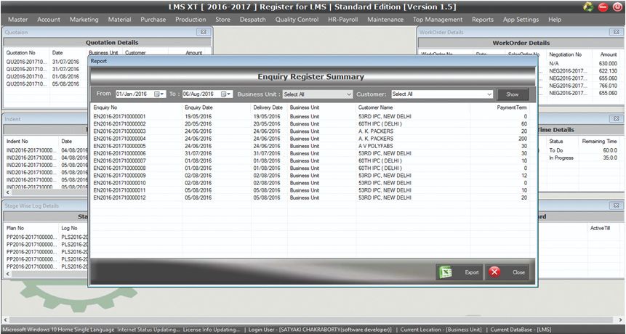Click the Delivery Date column header

pyautogui.click(x=268, y=107)
